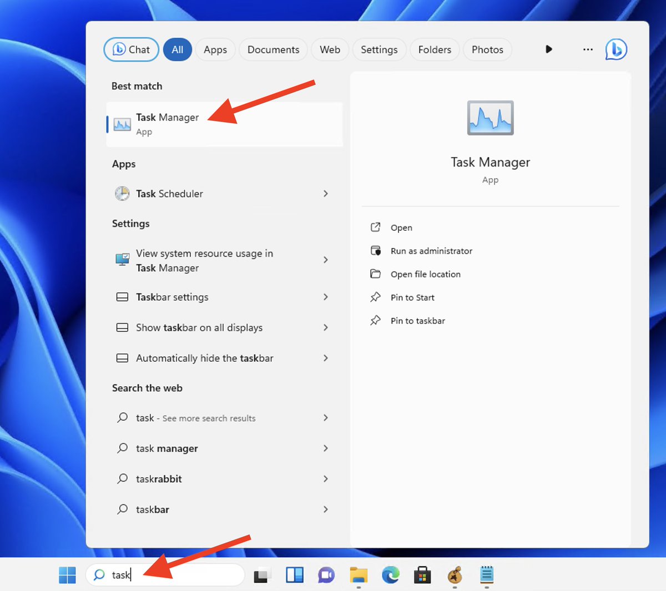Expand the taskbar web suggestion chevron
This screenshot has height=591, width=666.
326,509
